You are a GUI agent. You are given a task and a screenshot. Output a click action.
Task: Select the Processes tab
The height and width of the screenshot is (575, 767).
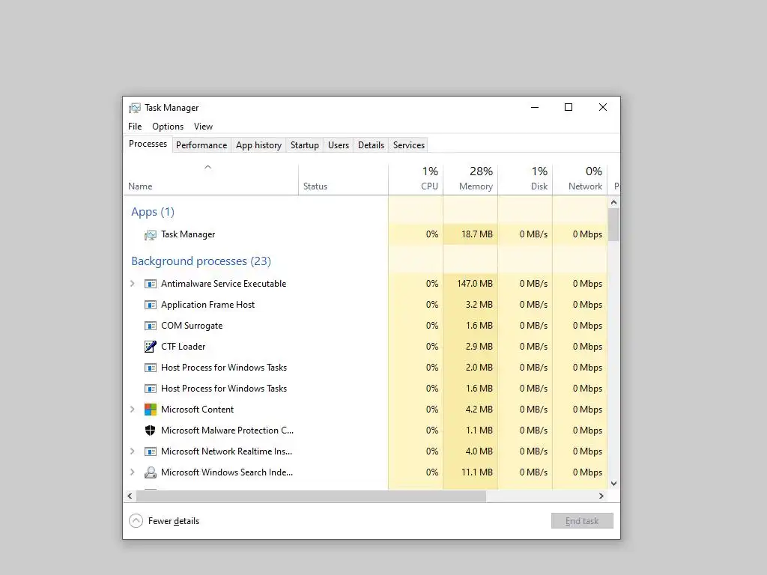coord(148,144)
